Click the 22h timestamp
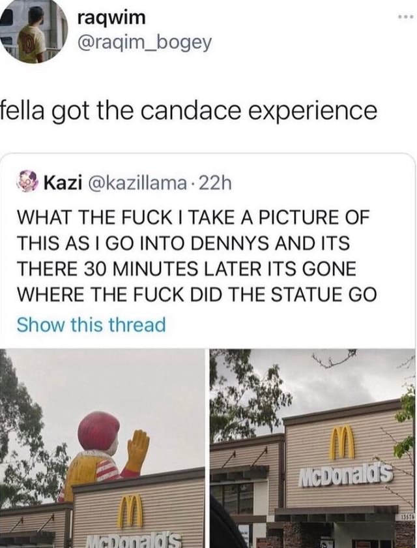 click(214, 183)
